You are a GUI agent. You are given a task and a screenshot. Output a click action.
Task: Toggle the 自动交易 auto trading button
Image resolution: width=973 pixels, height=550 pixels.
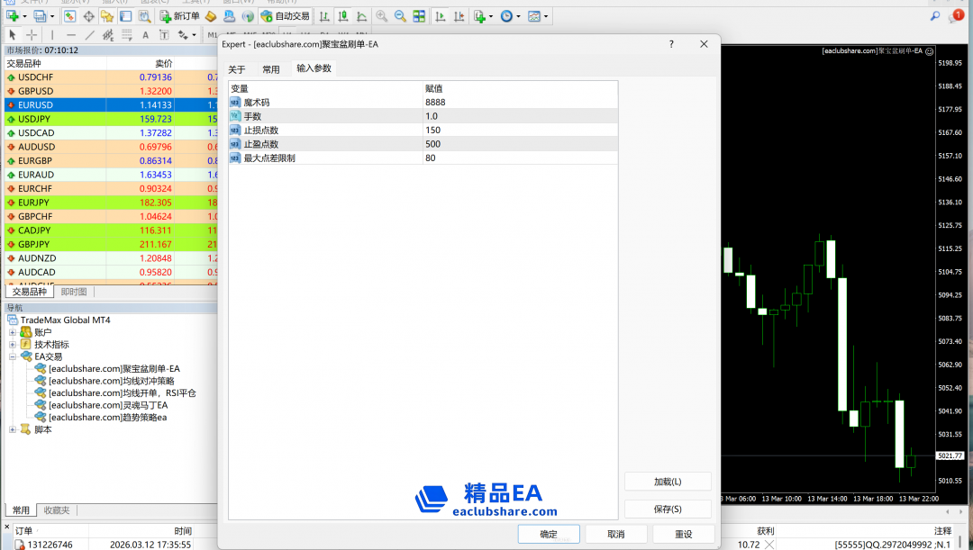tap(285, 16)
